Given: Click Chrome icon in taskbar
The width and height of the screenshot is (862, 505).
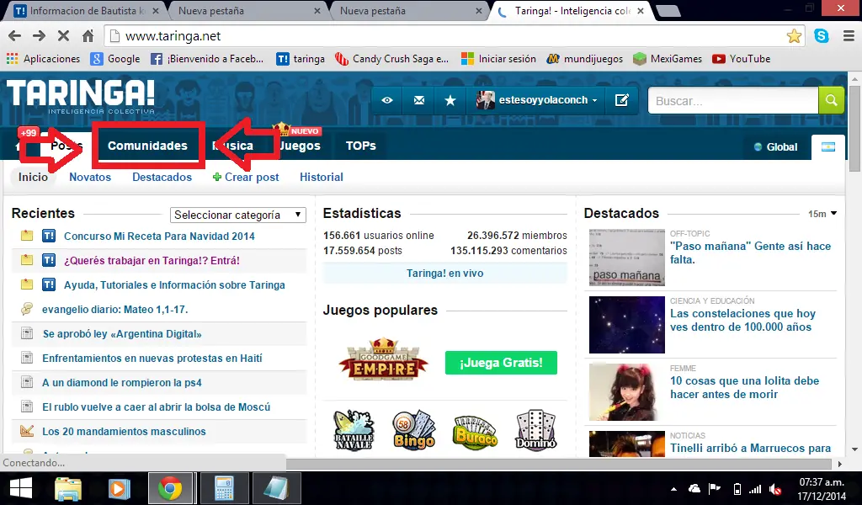Looking at the screenshot, I should click(170, 488).
